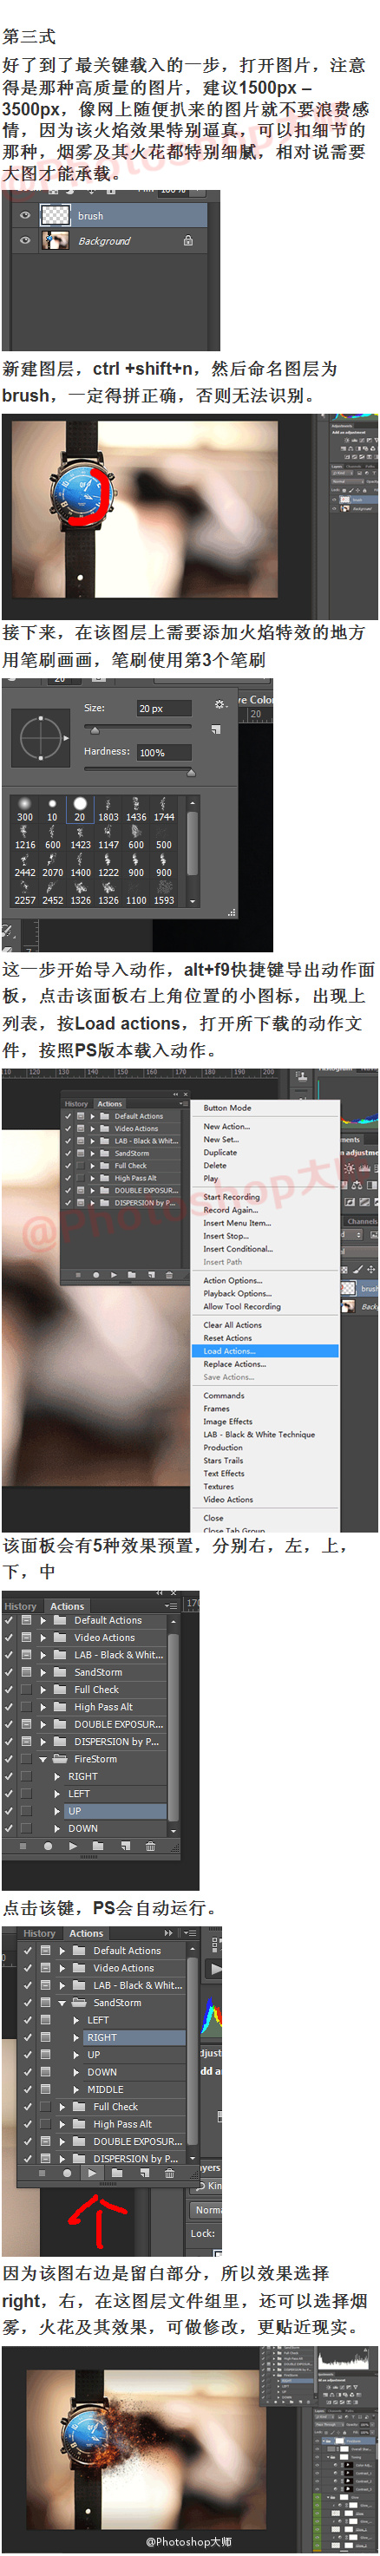Expand the UP action under SandStorm
This screenshot has height=2556, width=380.
point(76,2054)
